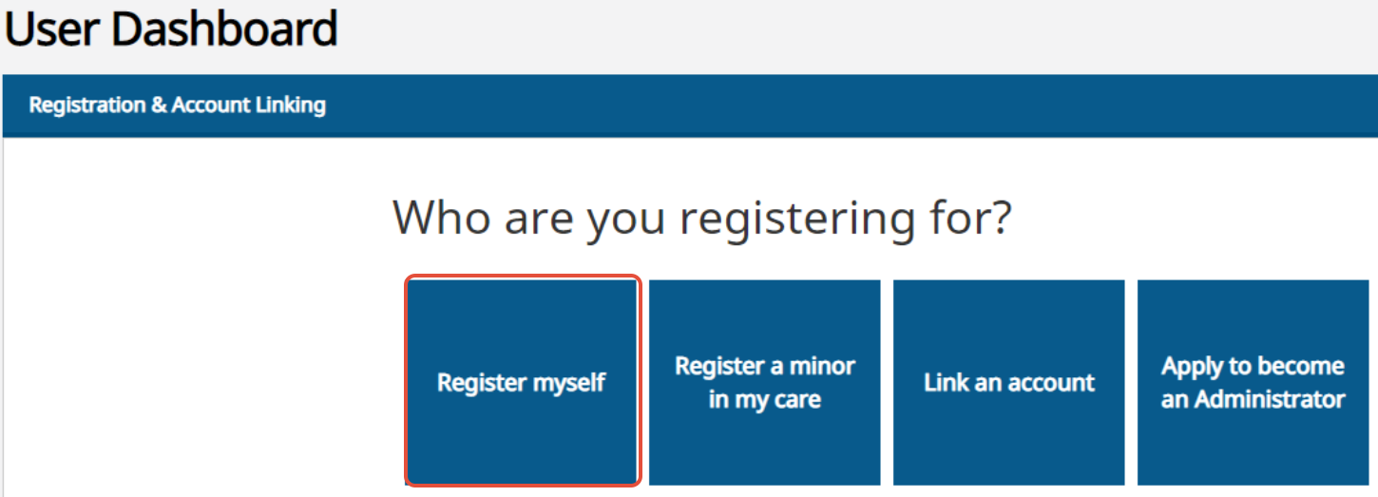Begin registering a minor in your care

pos(765,382)
